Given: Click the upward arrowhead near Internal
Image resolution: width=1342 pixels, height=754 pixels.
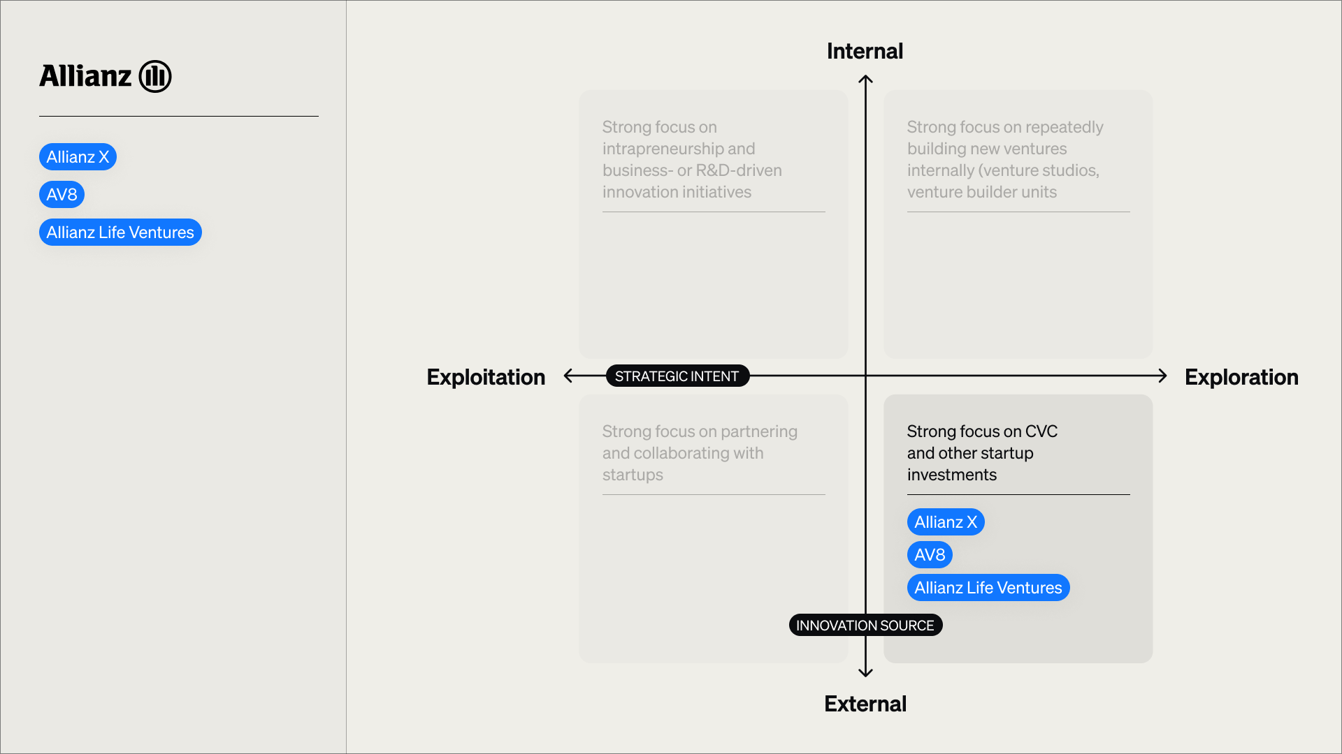Looking at the screenshot, I should (865, 80).
